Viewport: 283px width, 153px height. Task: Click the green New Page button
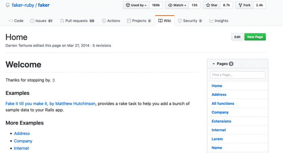[255, 37]
